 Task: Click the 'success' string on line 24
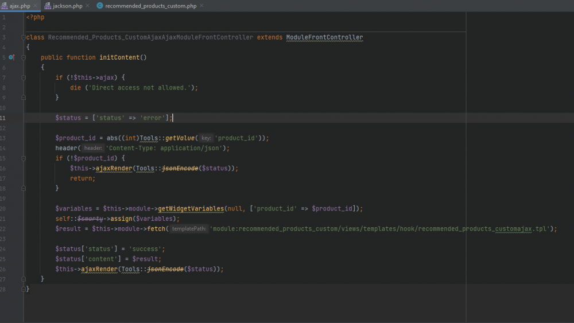click(145, 249)
